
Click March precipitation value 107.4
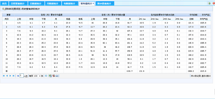130,31
